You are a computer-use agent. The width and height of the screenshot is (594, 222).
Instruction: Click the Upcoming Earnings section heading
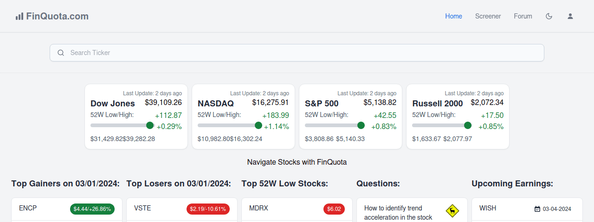(512, 184)
